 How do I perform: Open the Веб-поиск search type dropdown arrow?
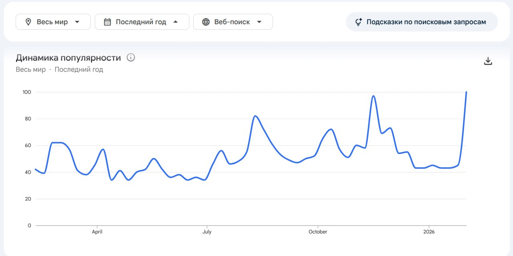pos(259,22)
